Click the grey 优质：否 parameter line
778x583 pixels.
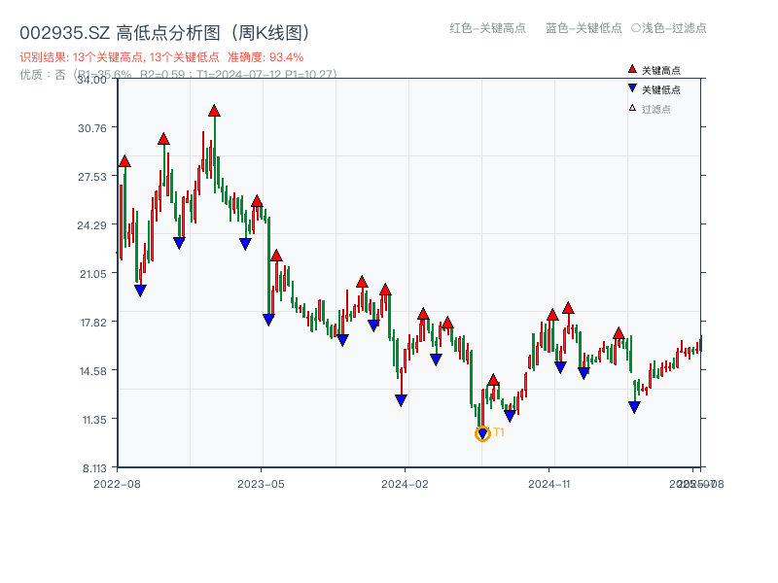point(178,75)
